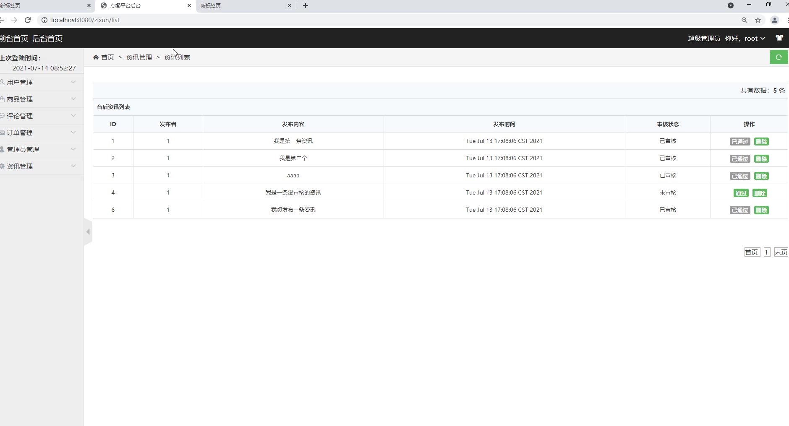
Task: Click 删除 button for row ID 4
Action: pyautogui.click(x=760, y=193)
